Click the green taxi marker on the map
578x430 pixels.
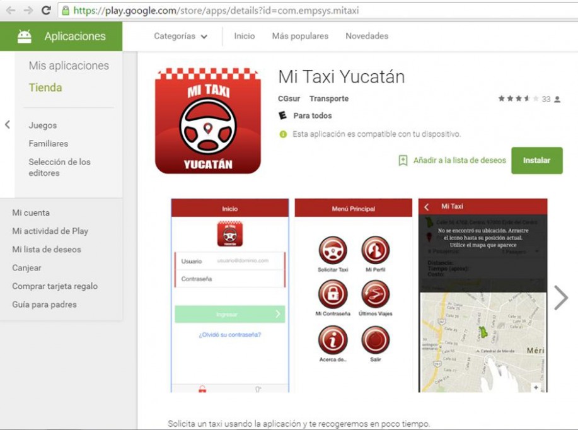coord(483,332)
